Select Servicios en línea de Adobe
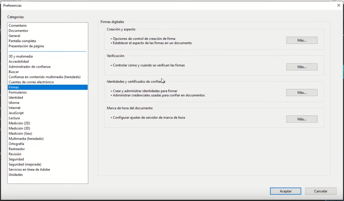The height and width of the screenshot is (201, 344). pyautogui.click(x=29, y=169)
